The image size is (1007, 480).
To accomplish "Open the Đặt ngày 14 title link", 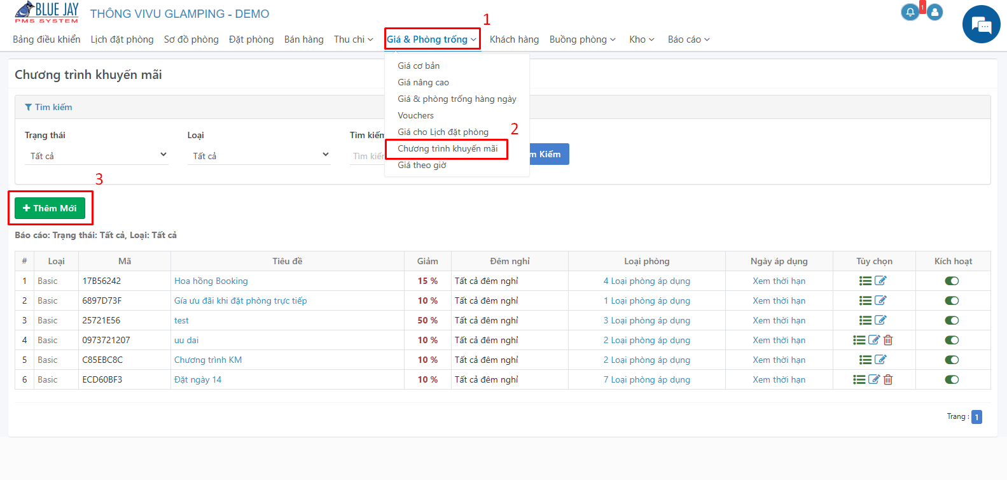I will pyautogui.click(x=198, y=379).
